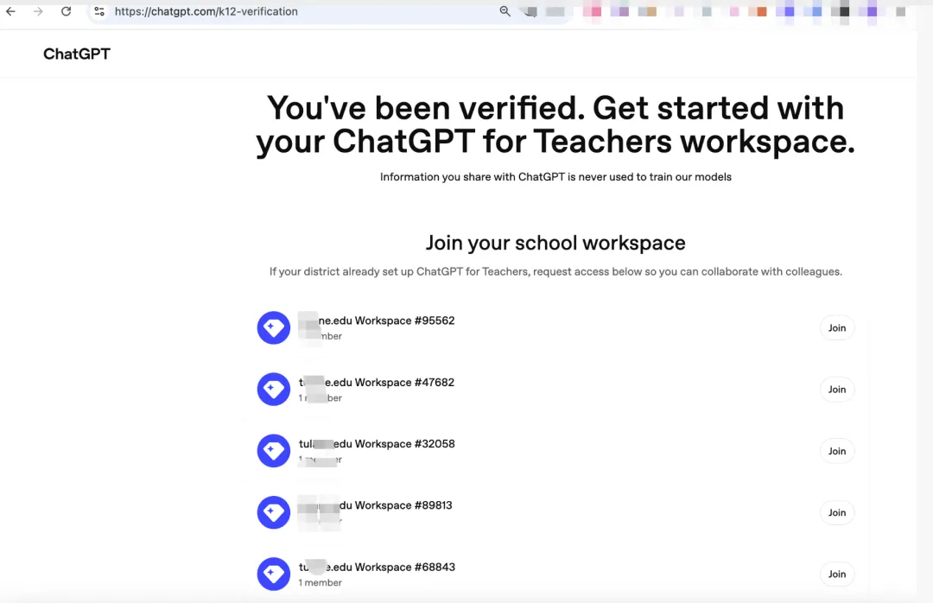This screenshot has width=933, height=603.
Task: Click the diamond icon for Workspace #89813
Action: point(274,512)
